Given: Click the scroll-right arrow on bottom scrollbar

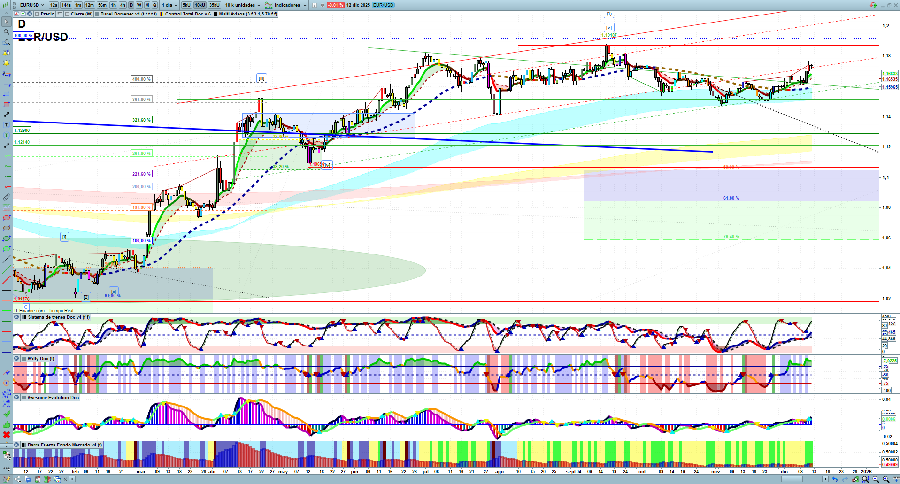Looking at the screenshot, I should tap(826, 479).
